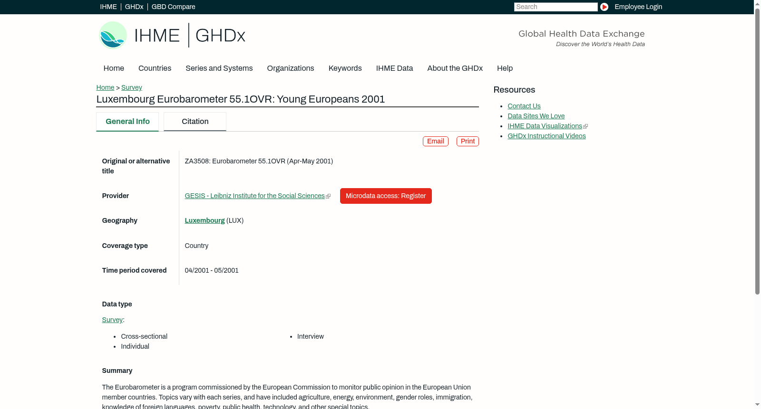Click Employee Login link
Image resolution: width=761 pixels, height=409 pixels.
638,7
